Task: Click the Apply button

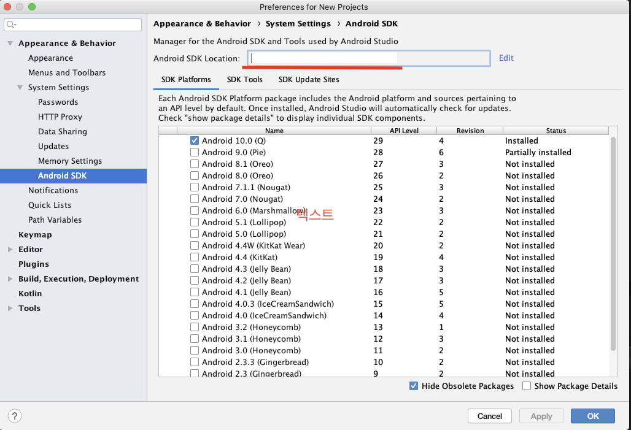Action: click(541, 416)
